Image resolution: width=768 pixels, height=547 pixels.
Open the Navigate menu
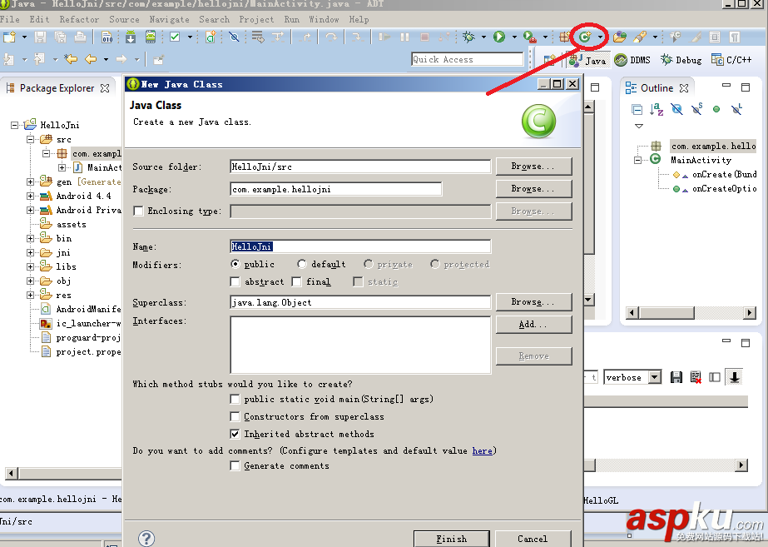(x=170, y=20)
